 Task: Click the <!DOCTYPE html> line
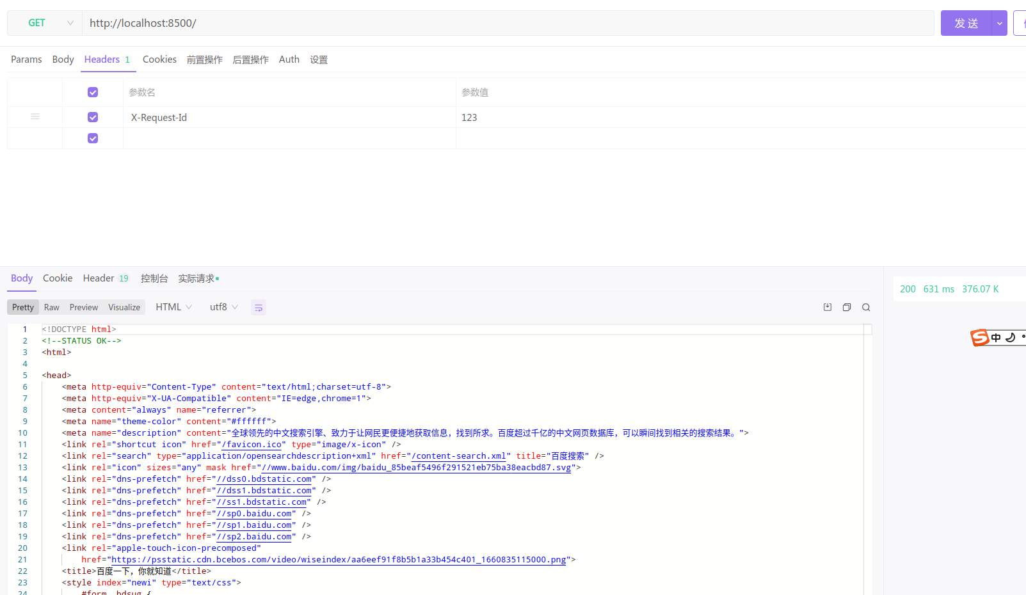pos(79,329)
